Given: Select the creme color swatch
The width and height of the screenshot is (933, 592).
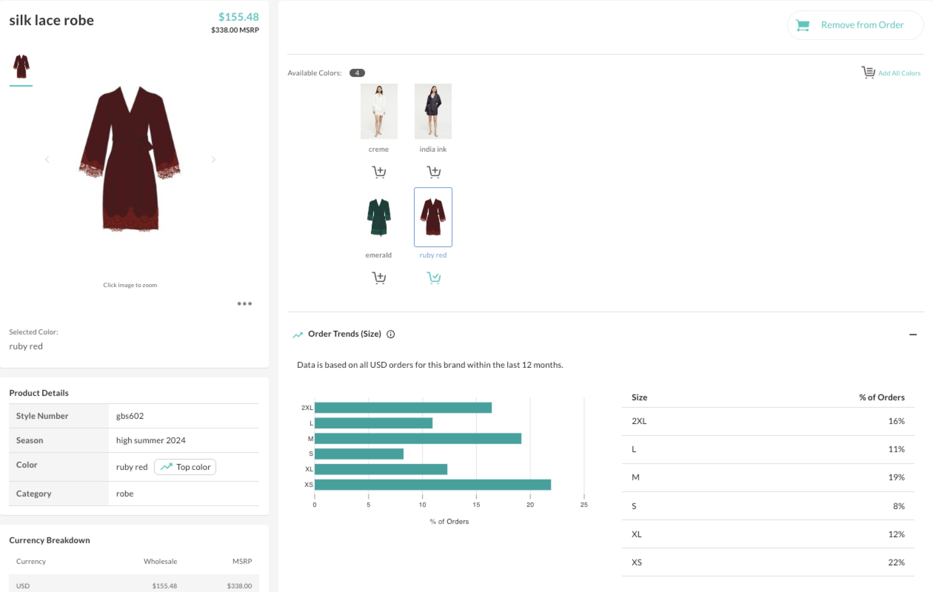Looking at the screenshot, I should click(379, 111).
